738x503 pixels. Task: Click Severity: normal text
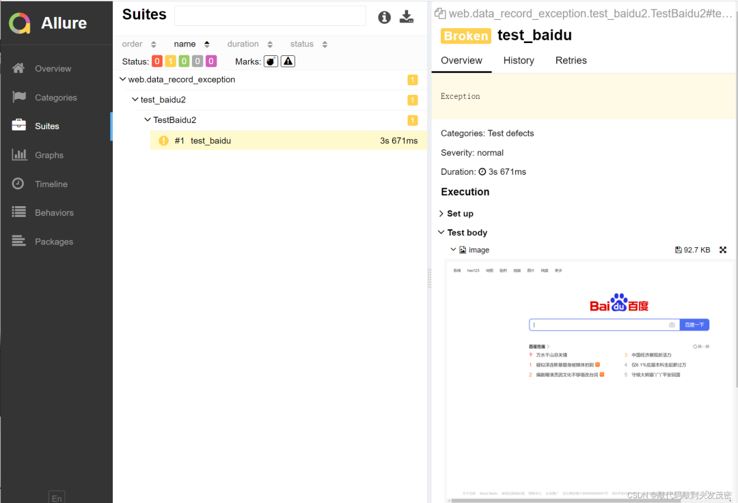click(x=472, y=152)
